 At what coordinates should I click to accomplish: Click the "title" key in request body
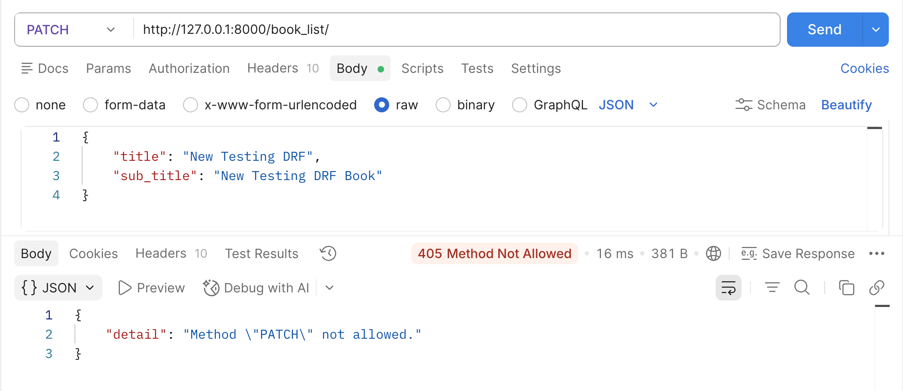point(140,156)
